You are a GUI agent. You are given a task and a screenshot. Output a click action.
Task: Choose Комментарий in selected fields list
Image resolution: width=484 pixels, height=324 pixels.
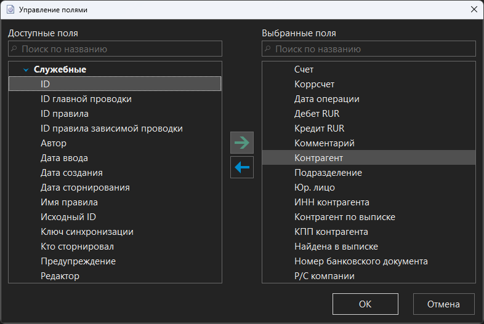pyautogui.click(x=324, y=143)
